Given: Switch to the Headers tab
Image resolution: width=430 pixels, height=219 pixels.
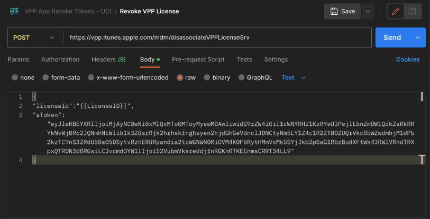Looking at the screenshot, I should click(x=108, y=59).
